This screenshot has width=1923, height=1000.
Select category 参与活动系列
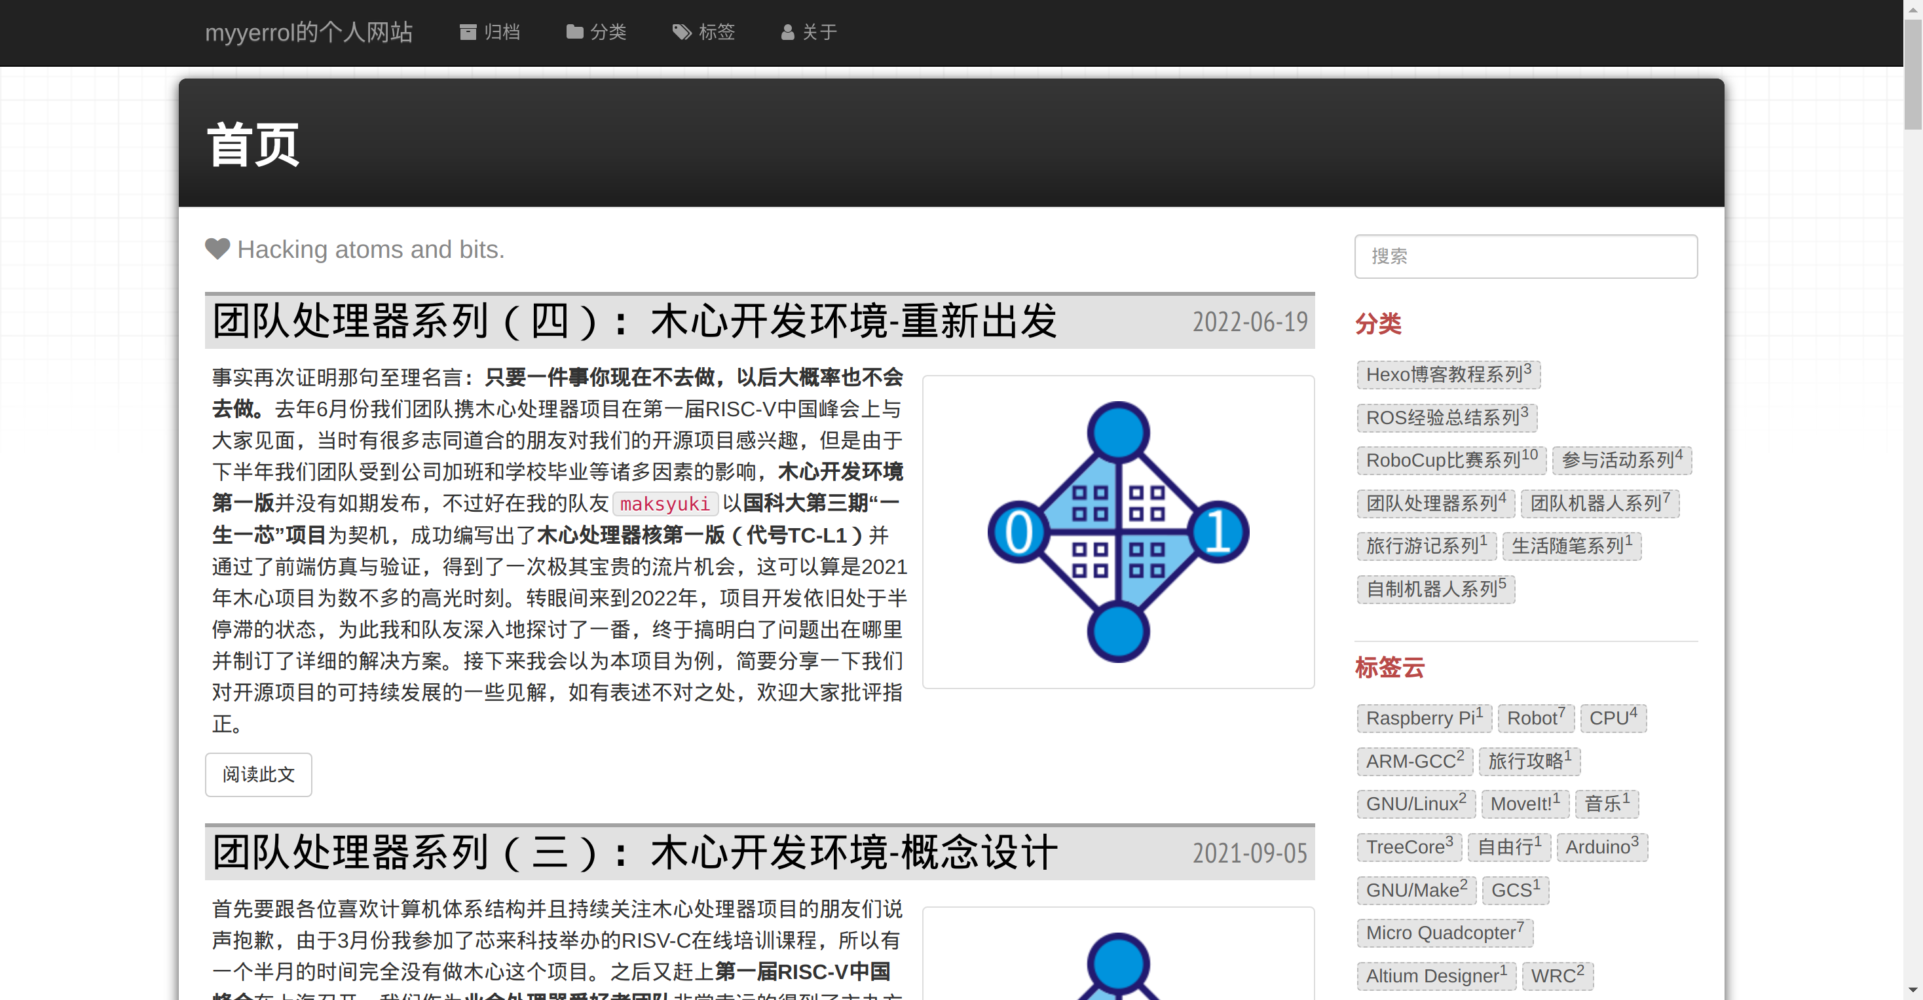tap(1622, 460)
